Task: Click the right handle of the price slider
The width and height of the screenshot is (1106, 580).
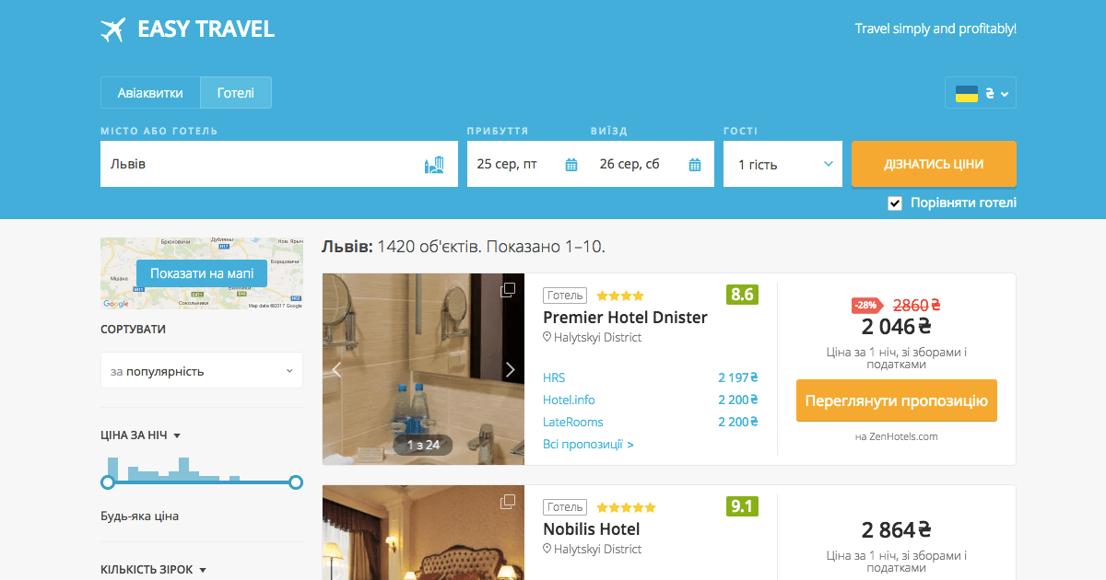Action: coord(296,481)
